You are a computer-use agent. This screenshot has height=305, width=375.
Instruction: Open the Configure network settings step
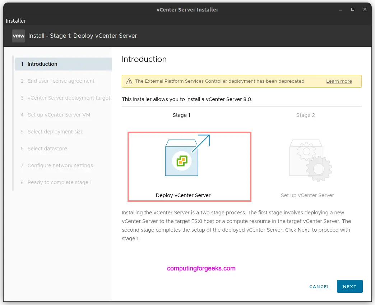click(x=60, y=165)
